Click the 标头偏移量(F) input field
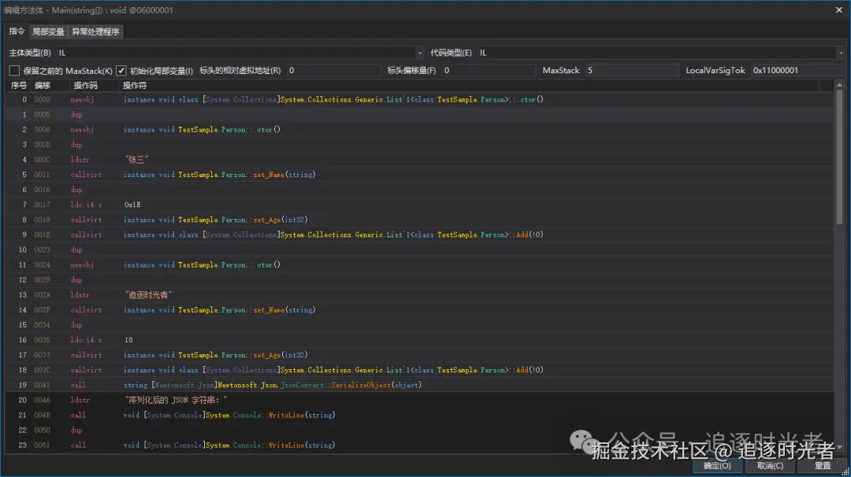 point(489,71)
